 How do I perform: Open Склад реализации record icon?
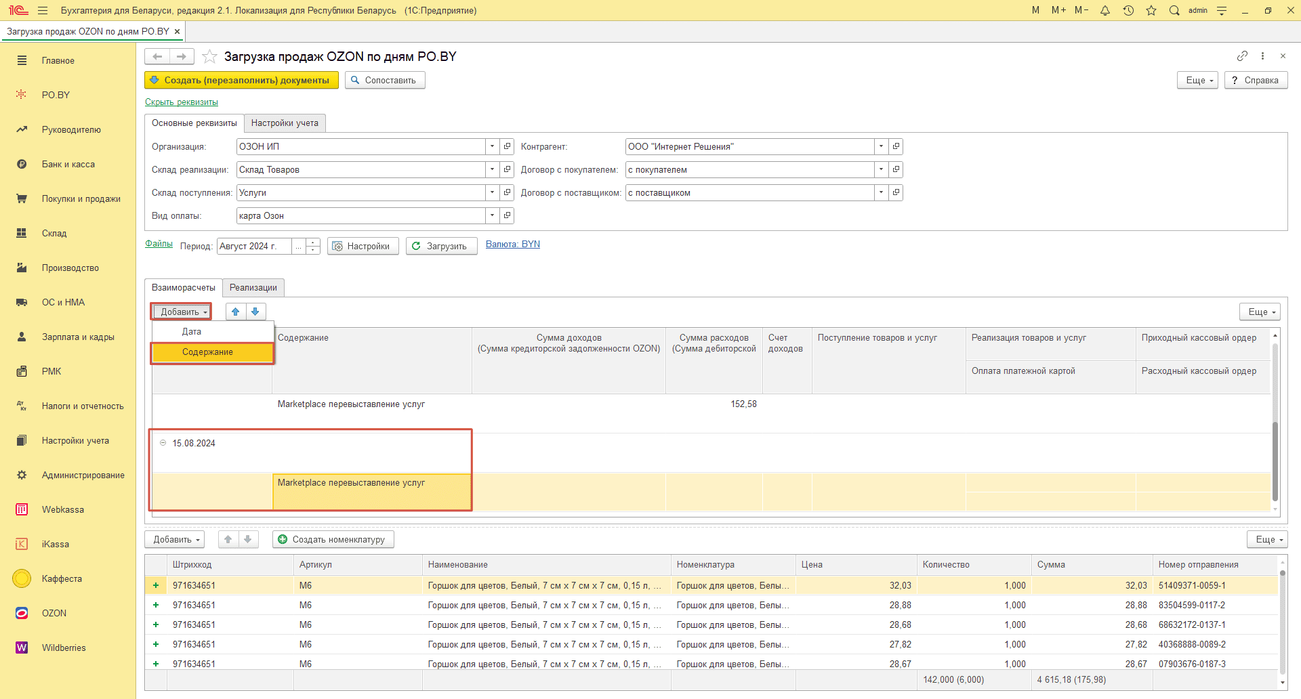pos(507,169)
